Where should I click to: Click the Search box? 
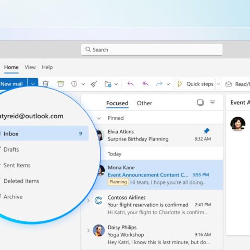(x=152, y=49)
